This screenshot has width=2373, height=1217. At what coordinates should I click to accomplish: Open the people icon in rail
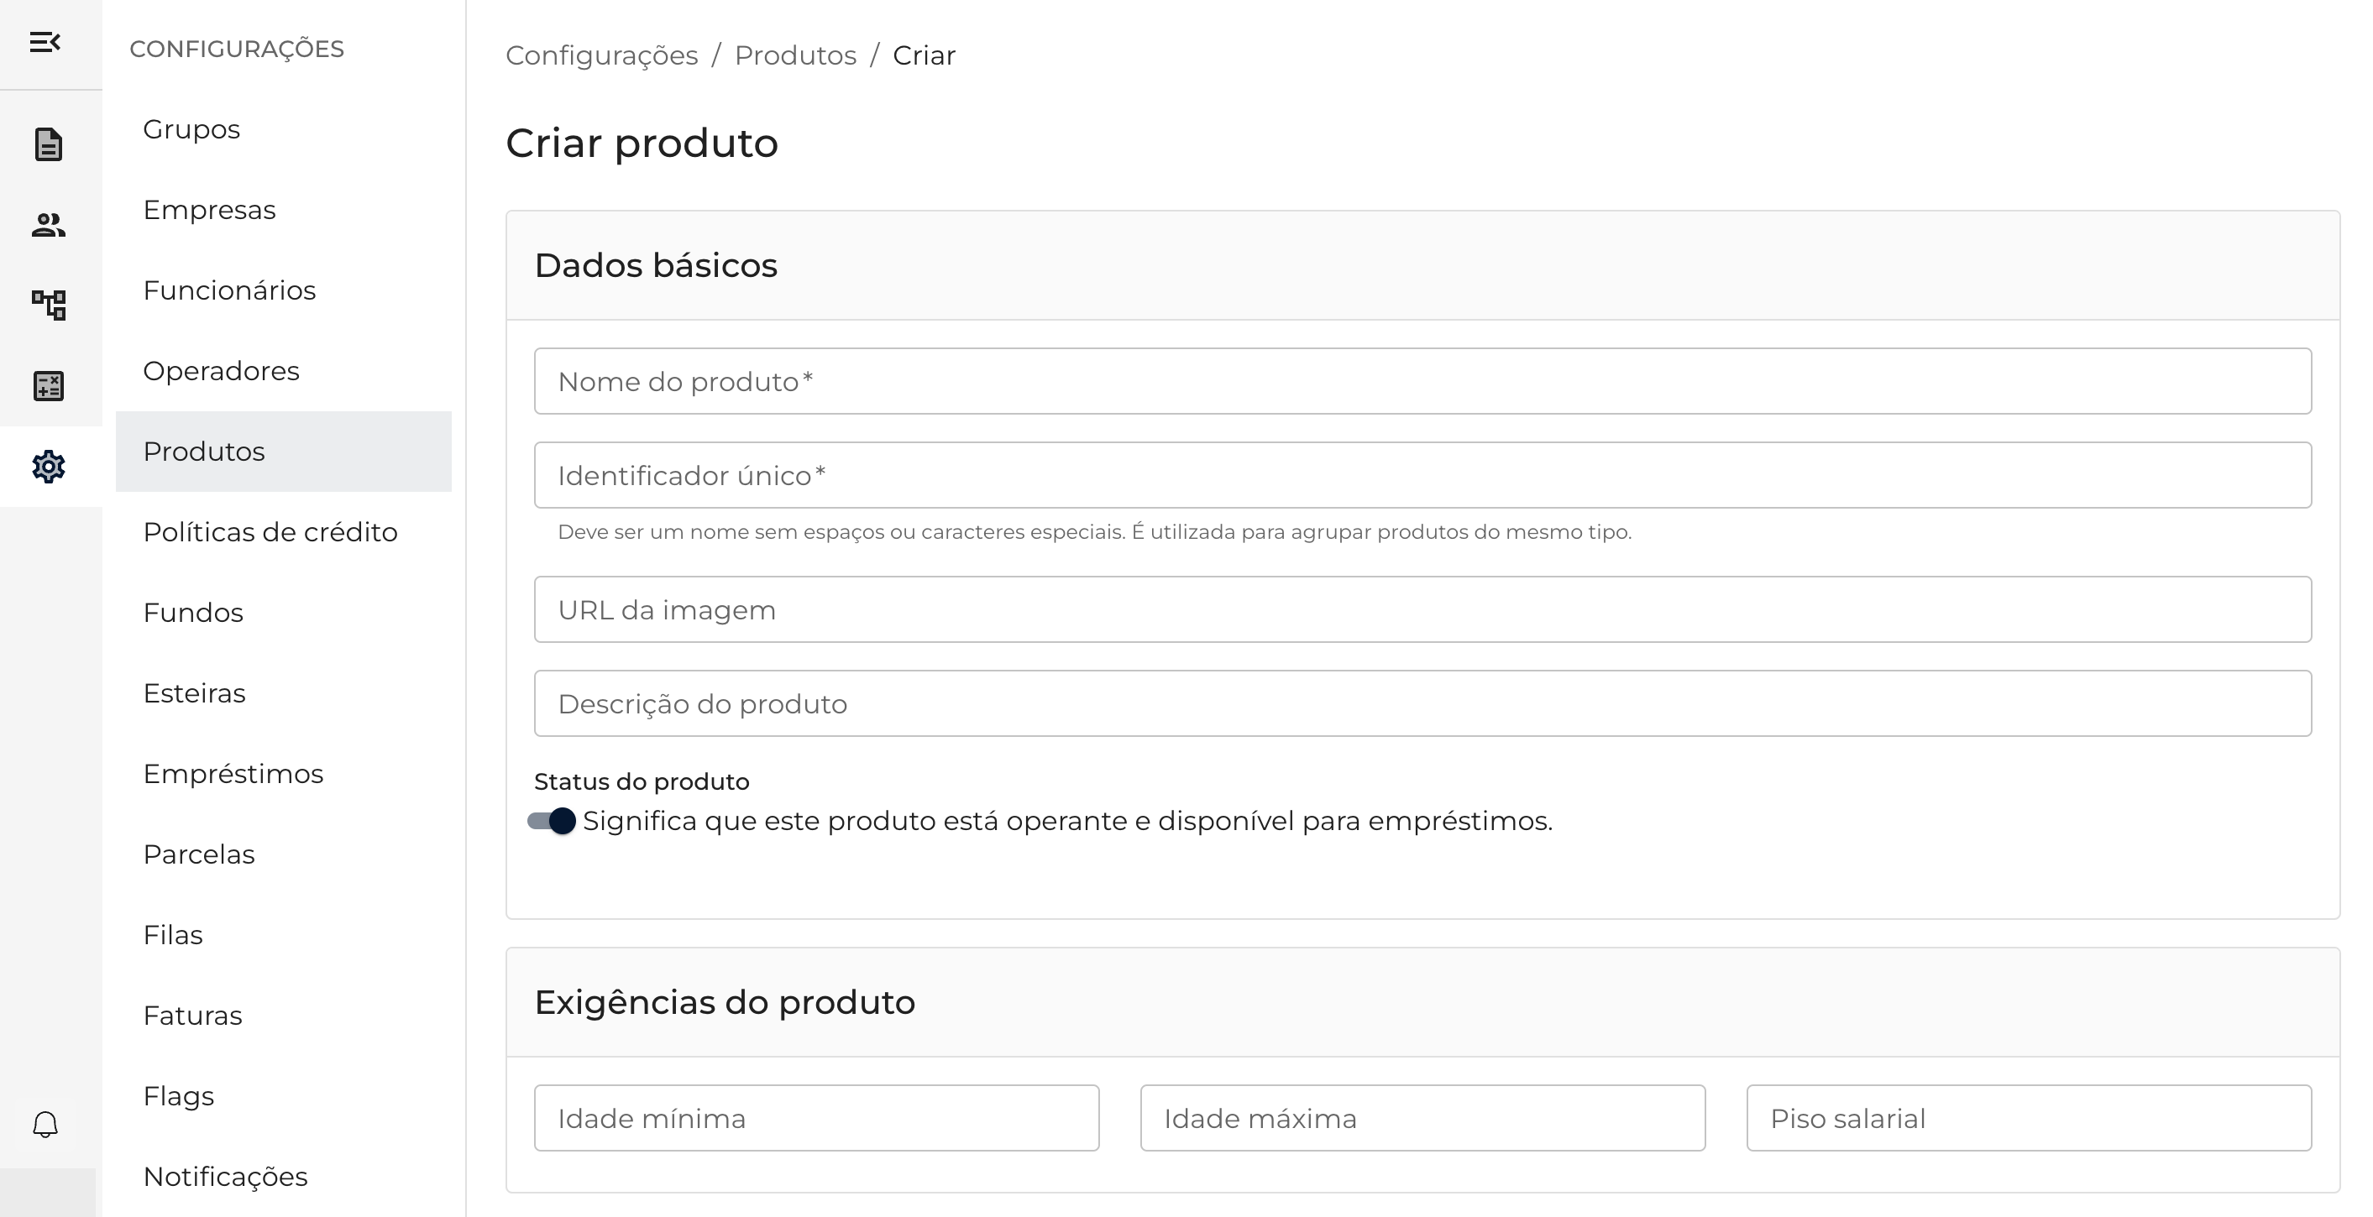pos(48,225)
